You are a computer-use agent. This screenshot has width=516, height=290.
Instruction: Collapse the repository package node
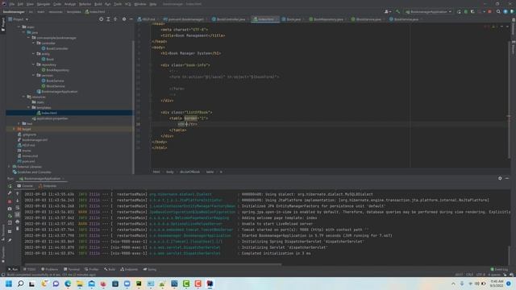tap(34, 64)
